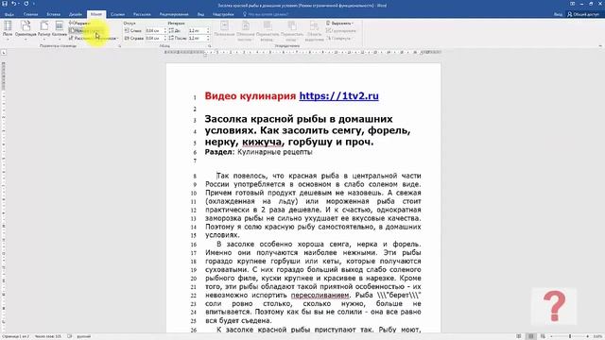This screenshot has height=340, width=605.
Task: Click the zoom out minus button
Action: click(551, 336)
